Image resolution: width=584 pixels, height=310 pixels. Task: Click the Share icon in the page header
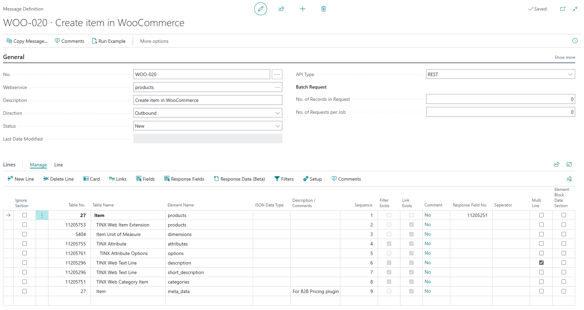coord(281,9)
